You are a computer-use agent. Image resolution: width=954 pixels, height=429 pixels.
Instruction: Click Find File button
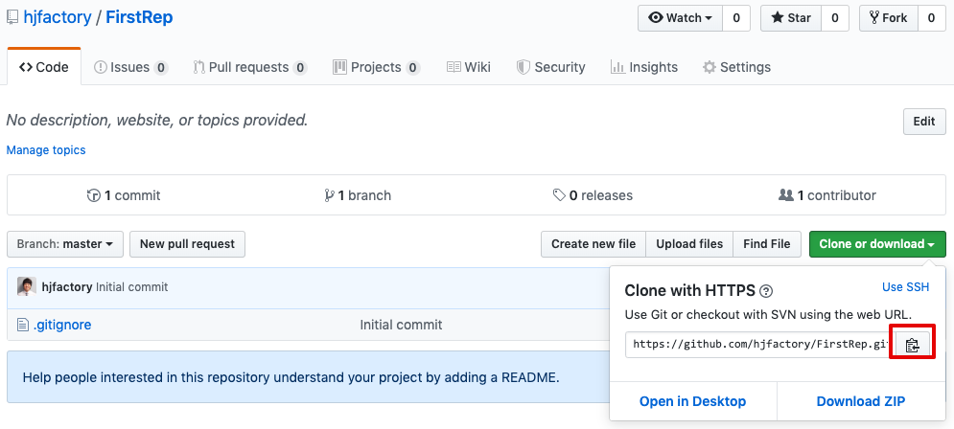tap(767, 244)
